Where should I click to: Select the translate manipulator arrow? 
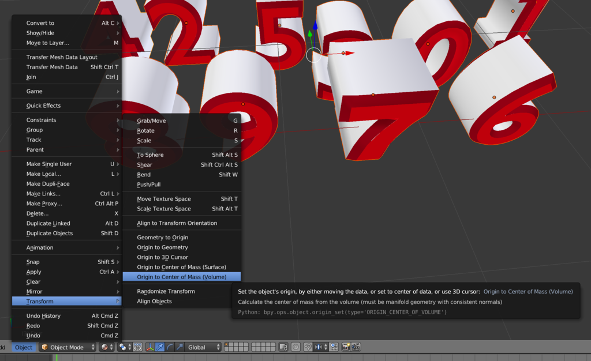point(160,347)
